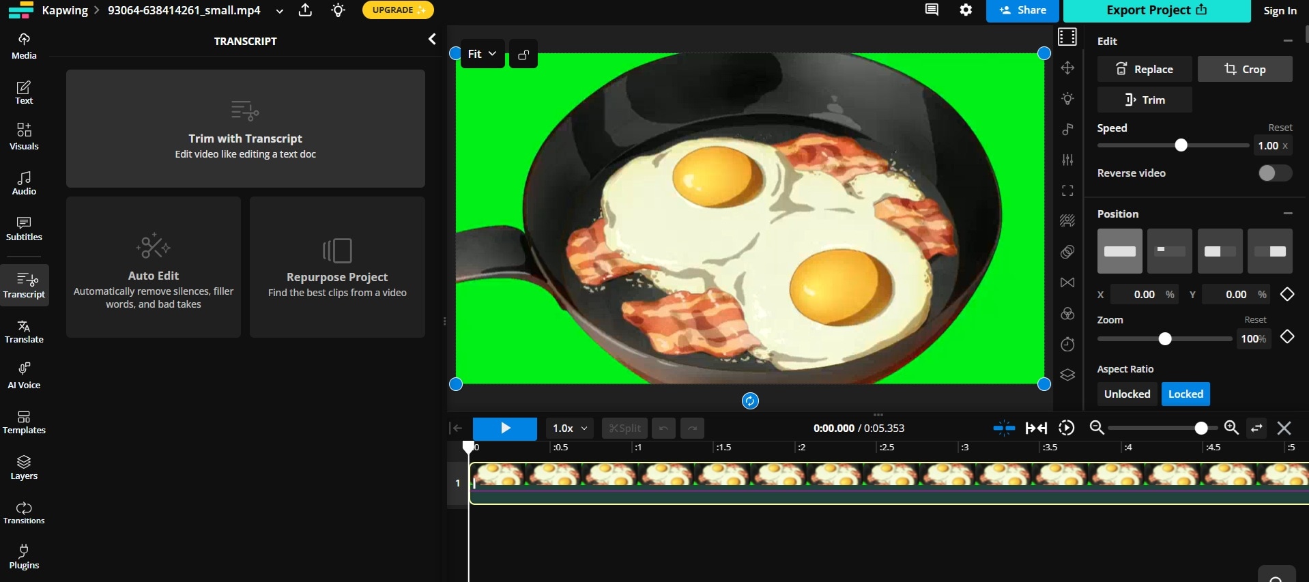Click the Crop button
This screenshot has height=582, width=1309.
[1245, 69]
